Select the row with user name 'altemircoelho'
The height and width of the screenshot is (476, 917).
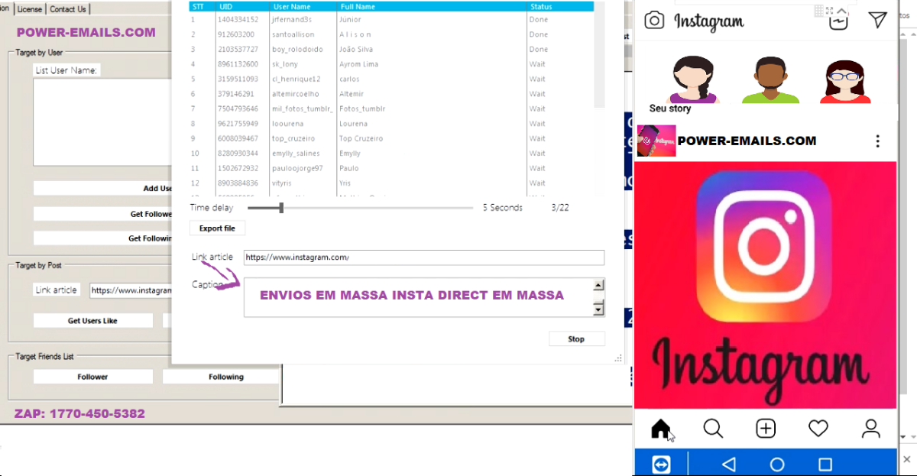[x=392, y=94]
